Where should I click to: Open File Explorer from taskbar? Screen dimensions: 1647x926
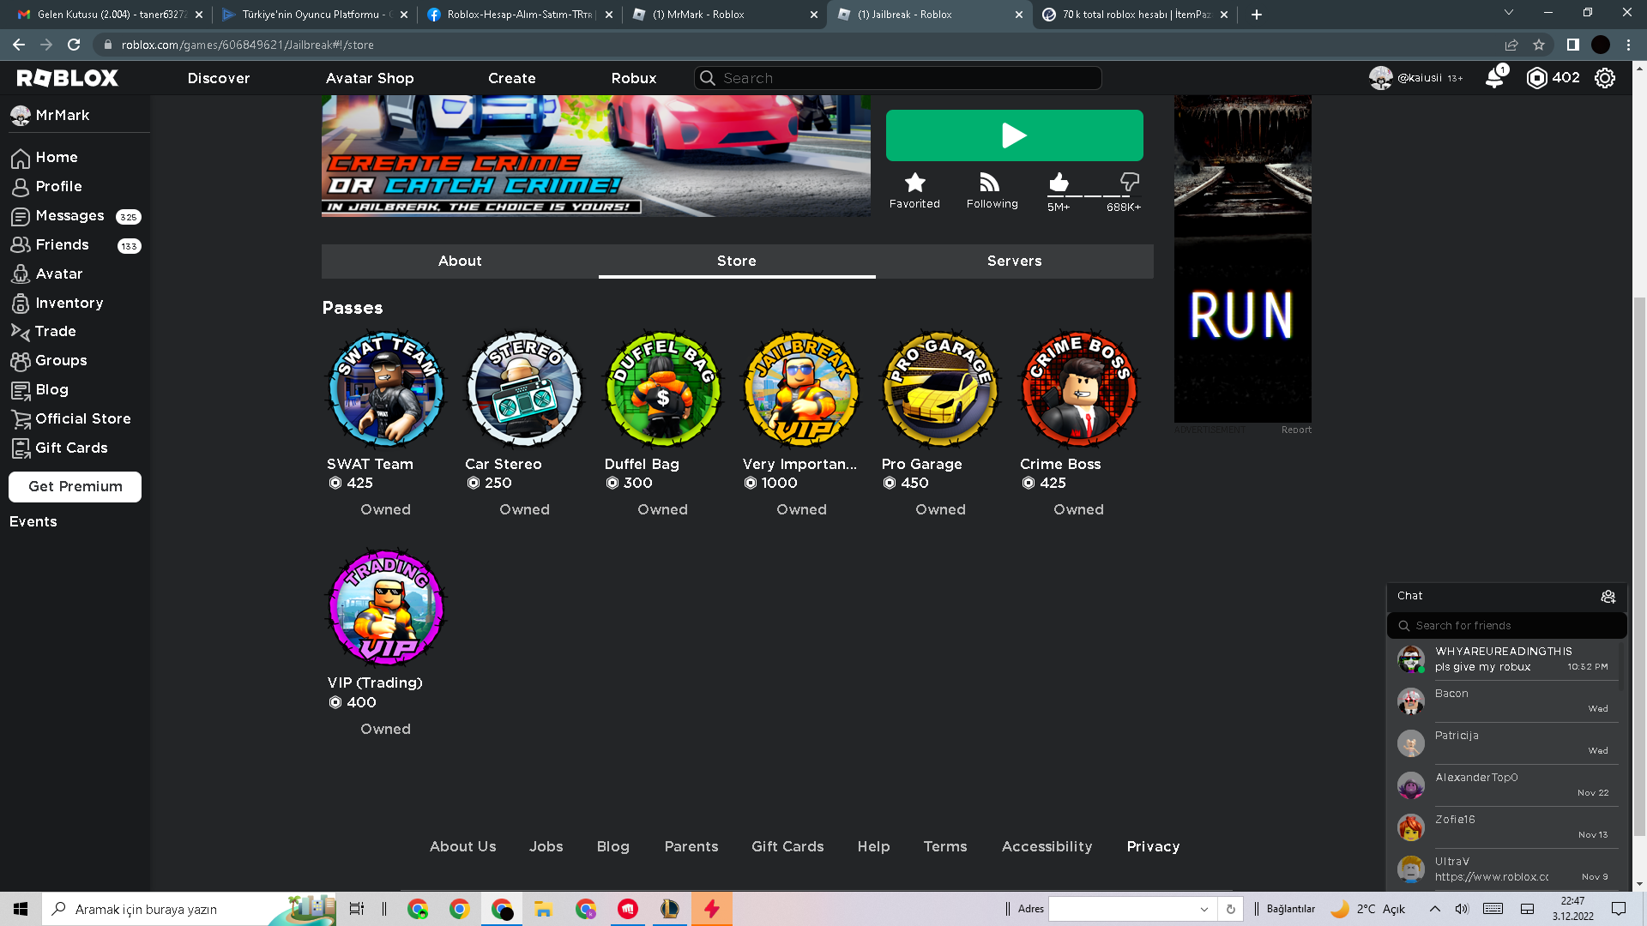543,909
